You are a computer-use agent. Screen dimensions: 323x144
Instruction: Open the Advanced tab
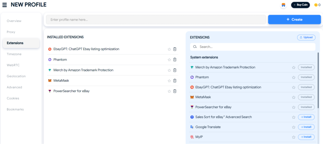pyautogui.click(x=14, y=87)
